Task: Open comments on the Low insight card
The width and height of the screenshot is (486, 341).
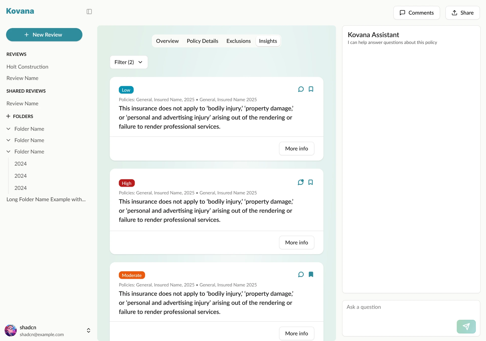Action: tap(301, 89)
